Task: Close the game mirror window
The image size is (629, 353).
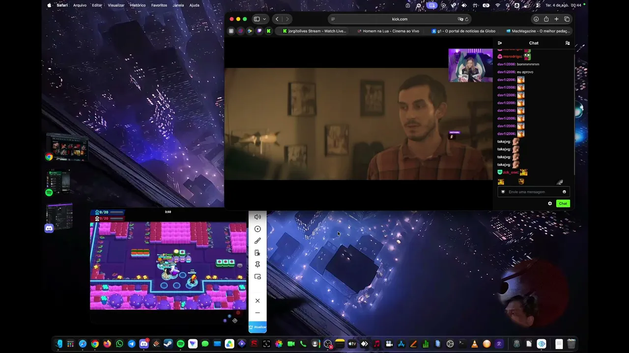Action: [x=257, y=301]
